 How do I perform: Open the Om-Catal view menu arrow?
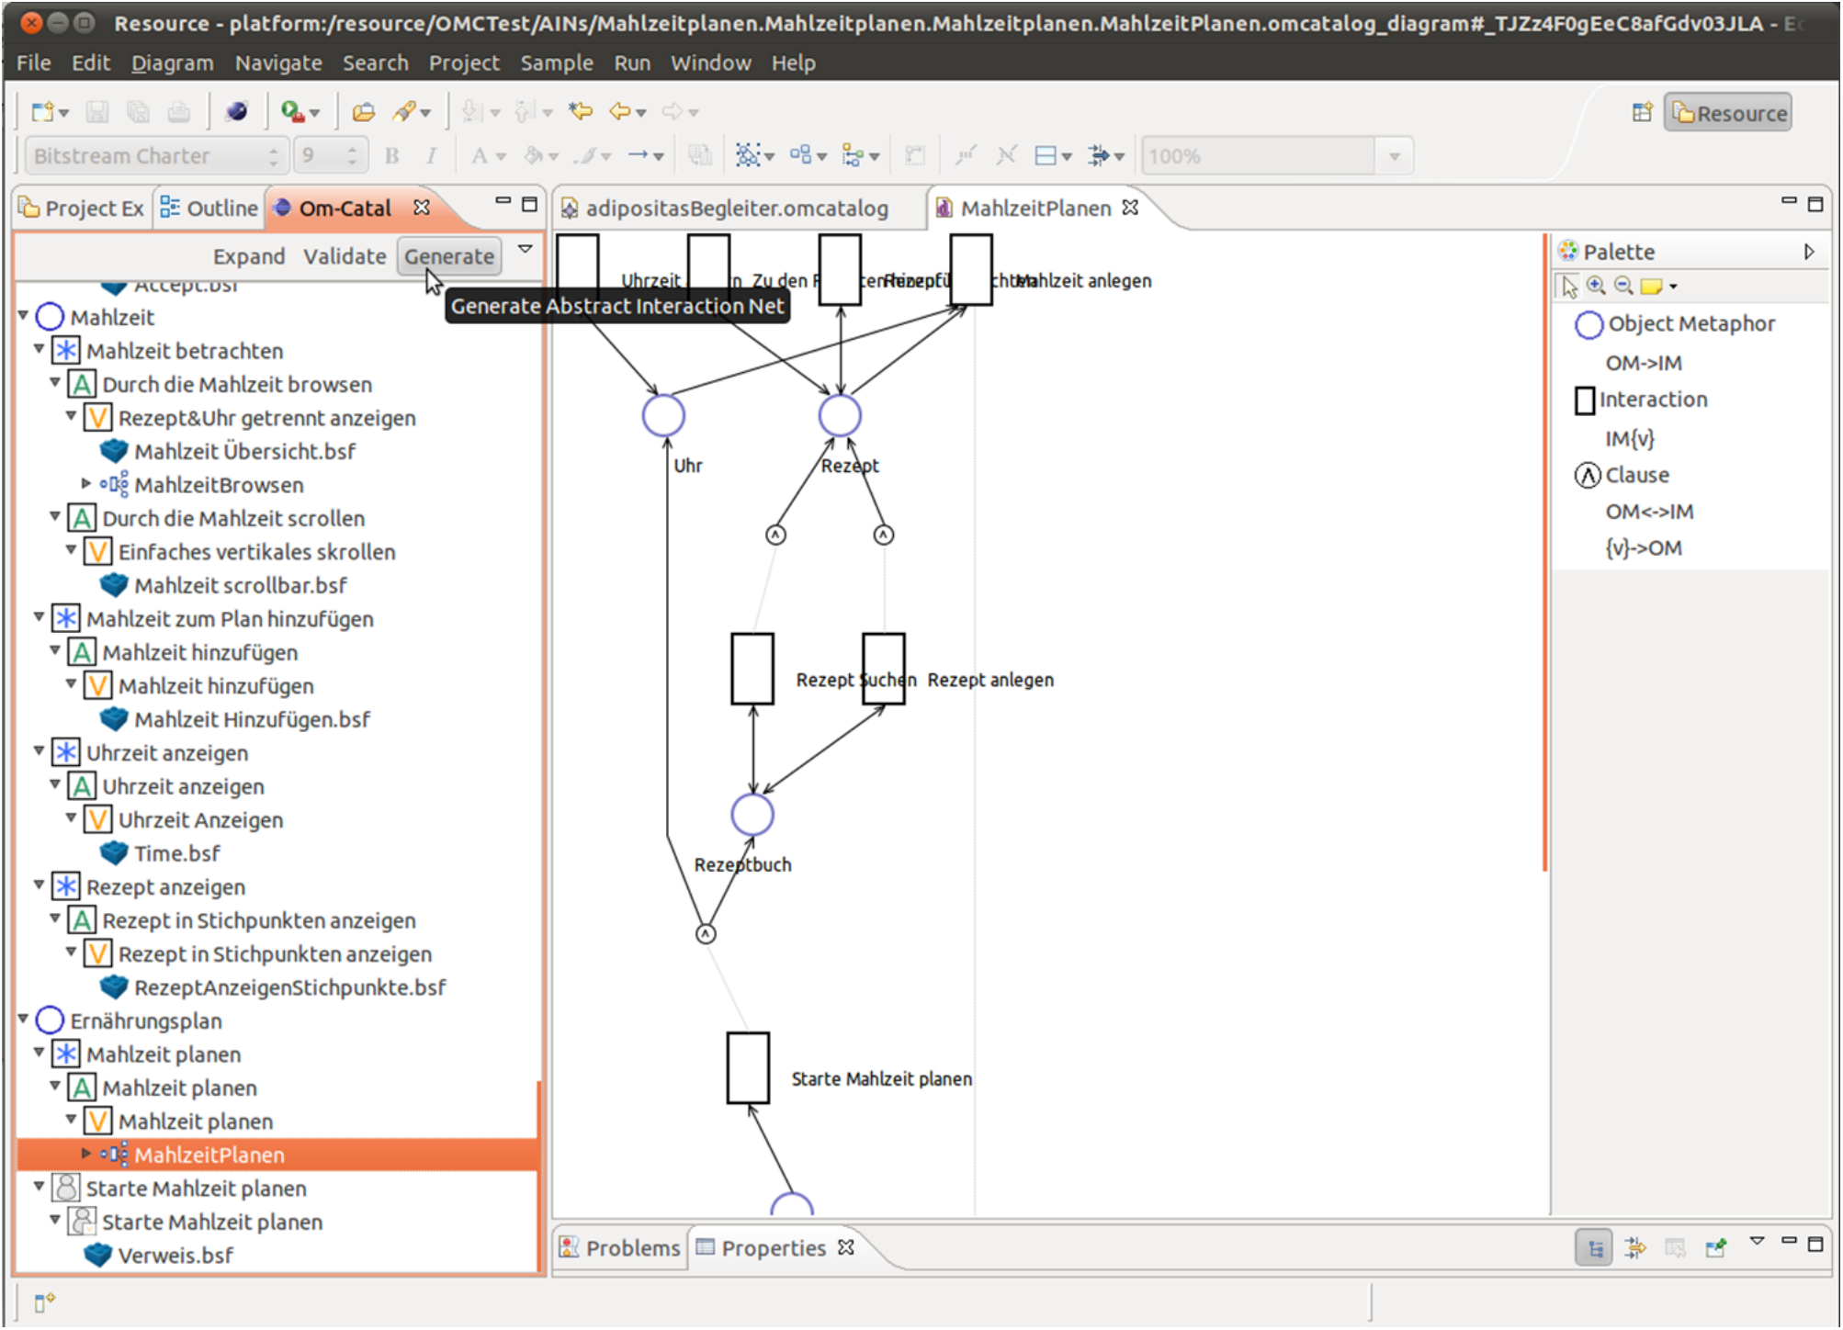(526, 249)
